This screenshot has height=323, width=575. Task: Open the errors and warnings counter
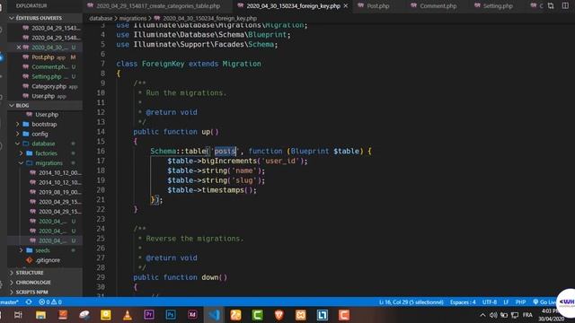point(50,302)
